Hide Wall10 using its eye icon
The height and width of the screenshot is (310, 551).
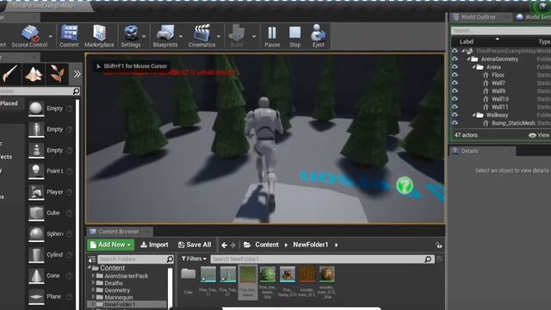pyautogui.click(x=455, y=99)
